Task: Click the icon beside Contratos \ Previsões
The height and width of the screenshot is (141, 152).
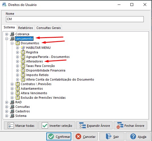Action: (x=18, y=84)
